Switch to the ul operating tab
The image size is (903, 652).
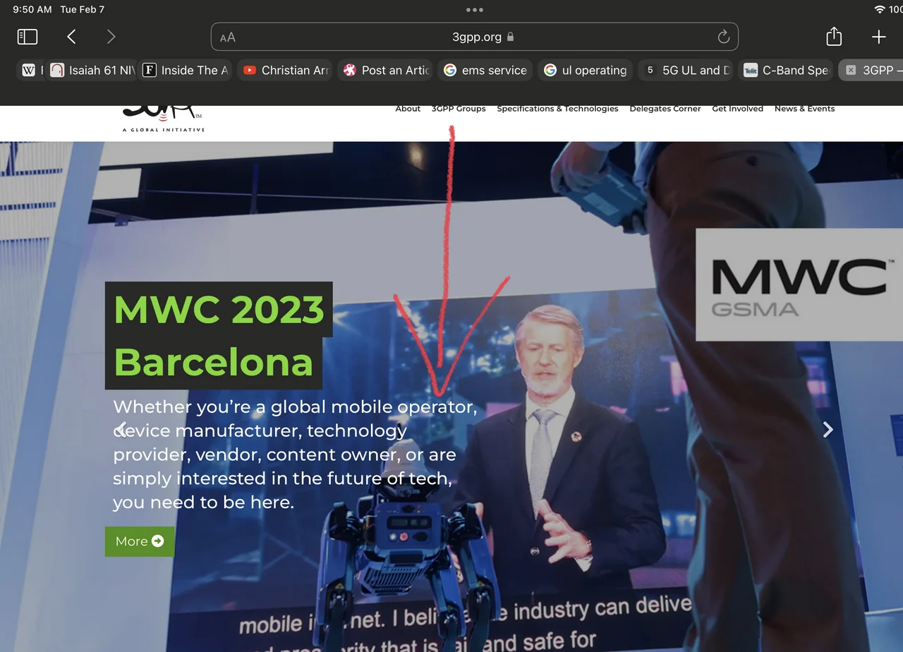tap(586, 70)
